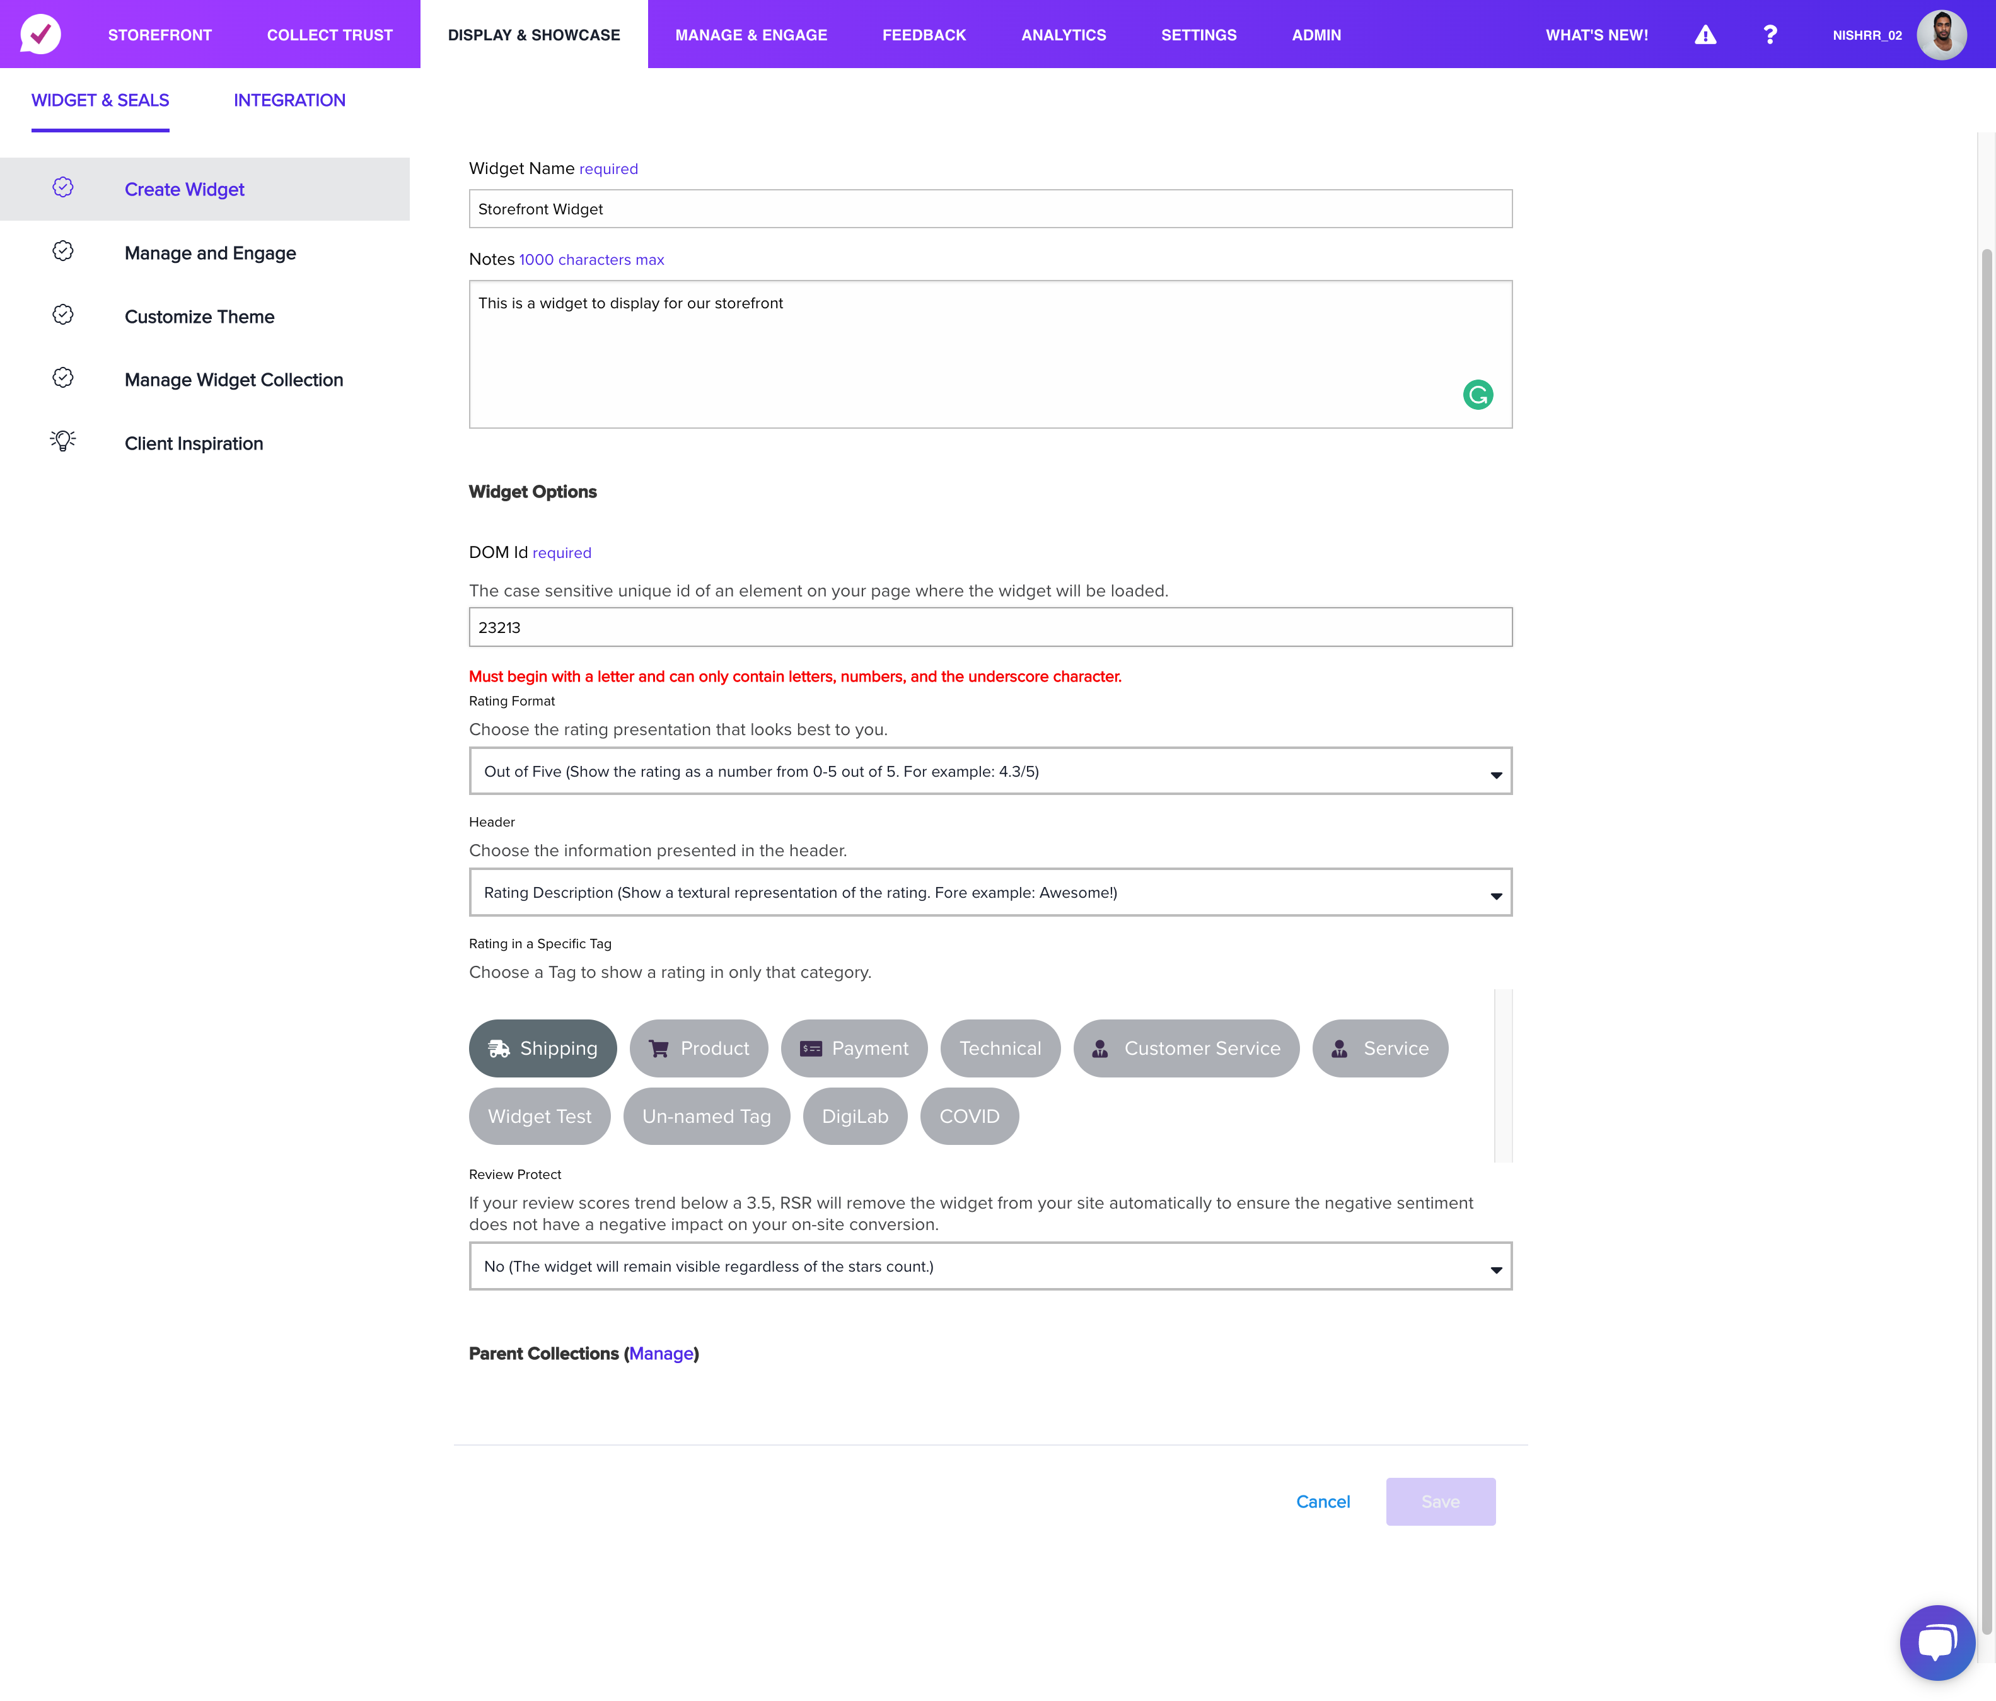1996x1701 pixels.
Task: Open the help question mark icon
Action: click(1770, 35)
